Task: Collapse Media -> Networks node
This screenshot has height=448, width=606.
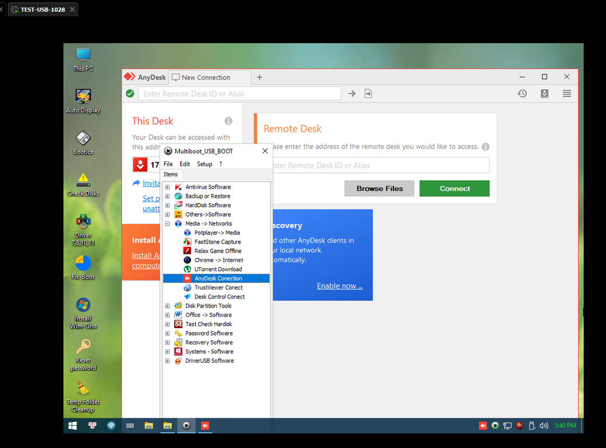Action: (167, 224)
